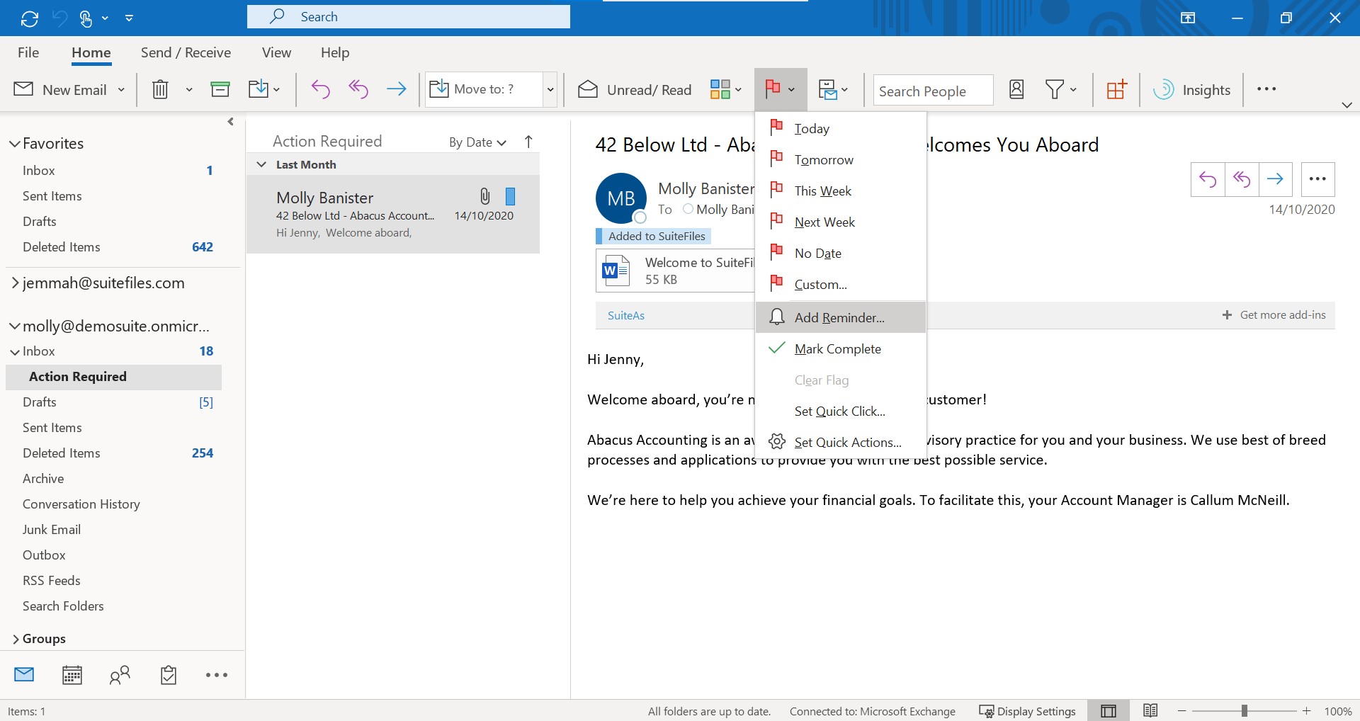
Task: Switch to Normal view in status bar
Action: pos(1109,711)
